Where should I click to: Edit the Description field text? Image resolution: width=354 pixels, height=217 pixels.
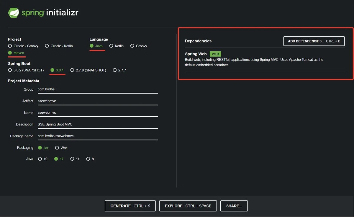tap(98, 124)
